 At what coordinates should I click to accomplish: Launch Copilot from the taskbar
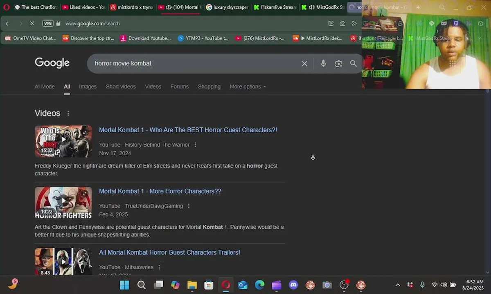pyautogui.click(x=175, y=285)
